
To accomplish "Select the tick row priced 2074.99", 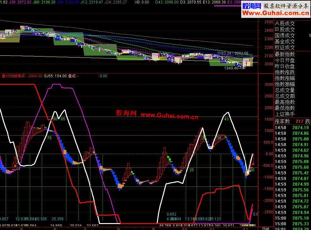I will [x=292, y=184].
